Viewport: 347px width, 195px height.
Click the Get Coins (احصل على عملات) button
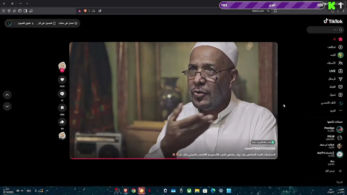68,23
